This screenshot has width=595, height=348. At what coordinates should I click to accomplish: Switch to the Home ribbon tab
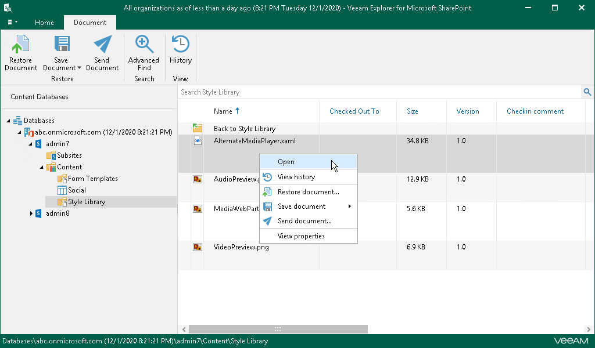tap(44, 23)
